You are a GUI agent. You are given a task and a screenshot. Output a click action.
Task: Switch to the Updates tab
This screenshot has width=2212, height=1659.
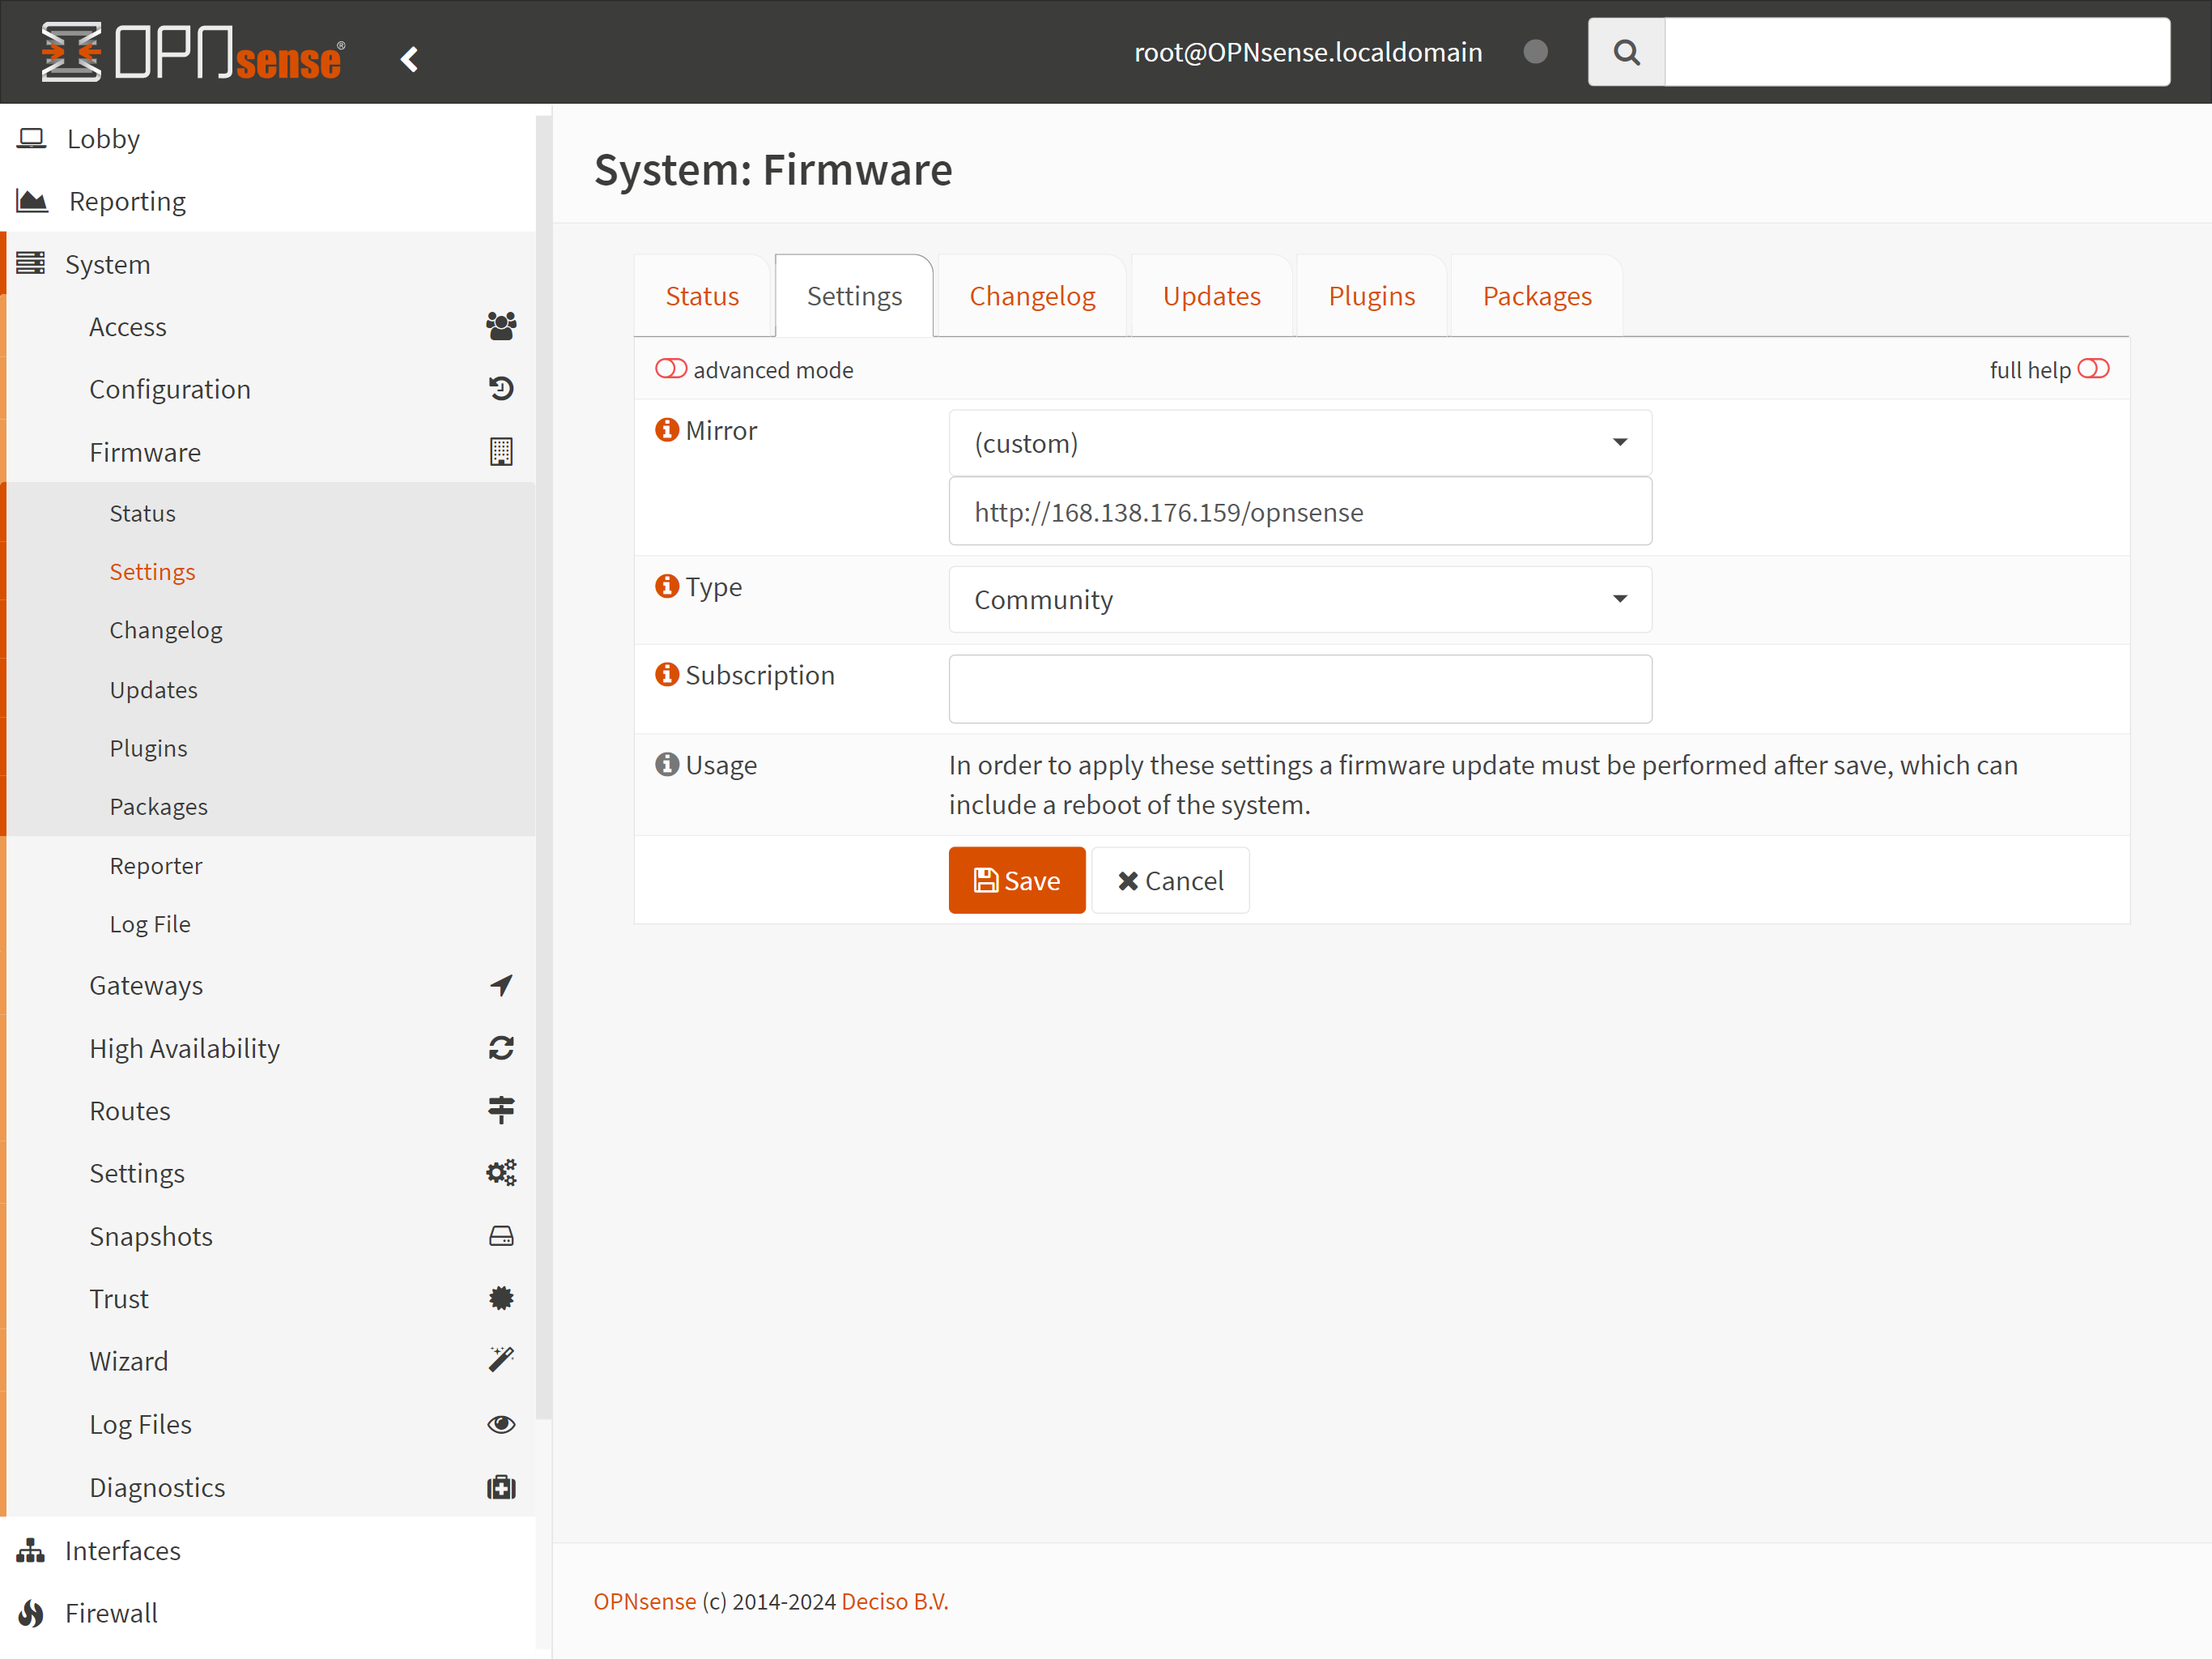pyautogui.click(x=1211, y=296)
